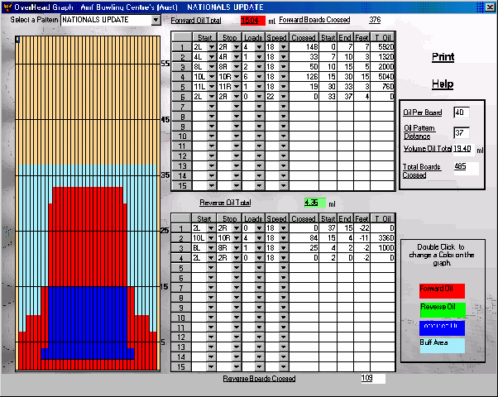Image resolution: width=498 pixels, height=397 pixels.
Task: Expand forward row 1 Stop dropdown 2R
Action: [x=237, y=47]
